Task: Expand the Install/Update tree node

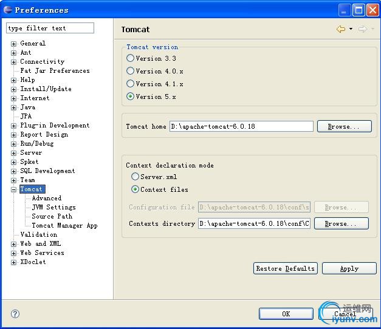Action: (13, 89)
